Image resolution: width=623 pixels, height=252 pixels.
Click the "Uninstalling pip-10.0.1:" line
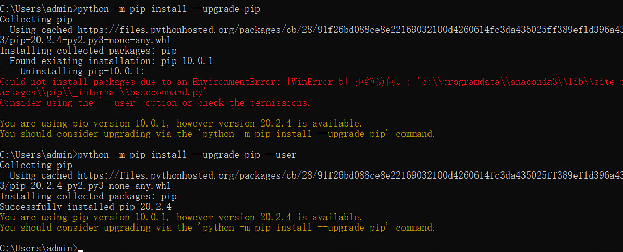82,71
